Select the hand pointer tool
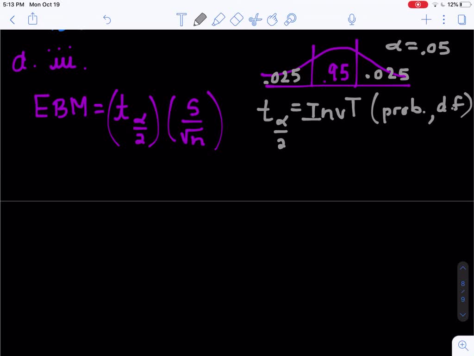474x356 pixels. [273, 19]
